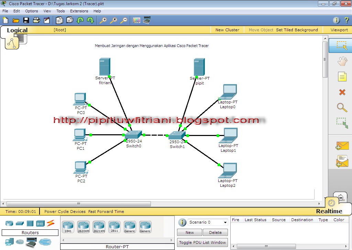The width and height of the screenshot is (352, 250).
Task: Select the WAN Emulation cloud icon
Action: click(20, 242)
